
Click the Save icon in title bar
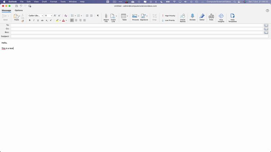click(17, 6)
